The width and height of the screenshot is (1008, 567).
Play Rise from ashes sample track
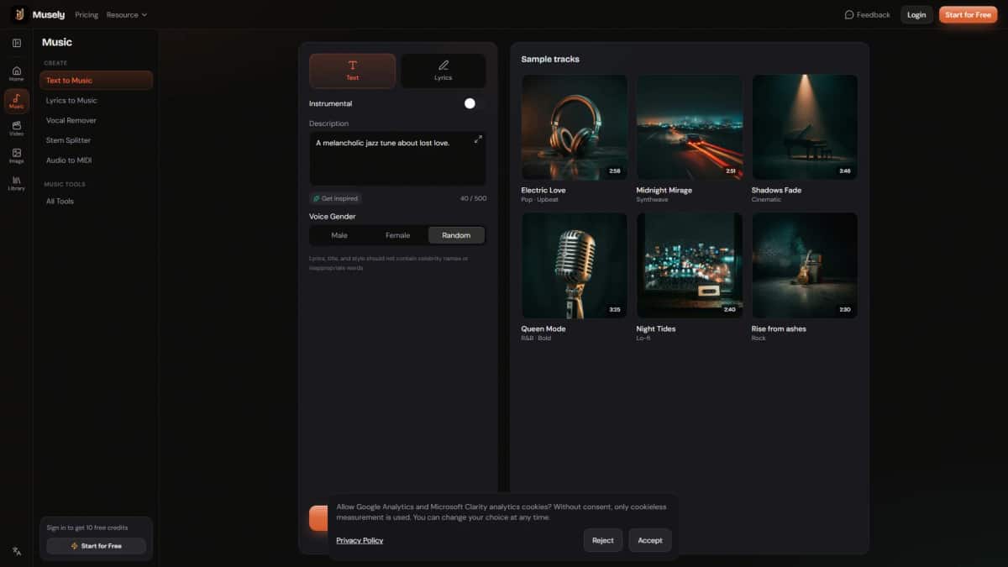click(x=805, y=265)
